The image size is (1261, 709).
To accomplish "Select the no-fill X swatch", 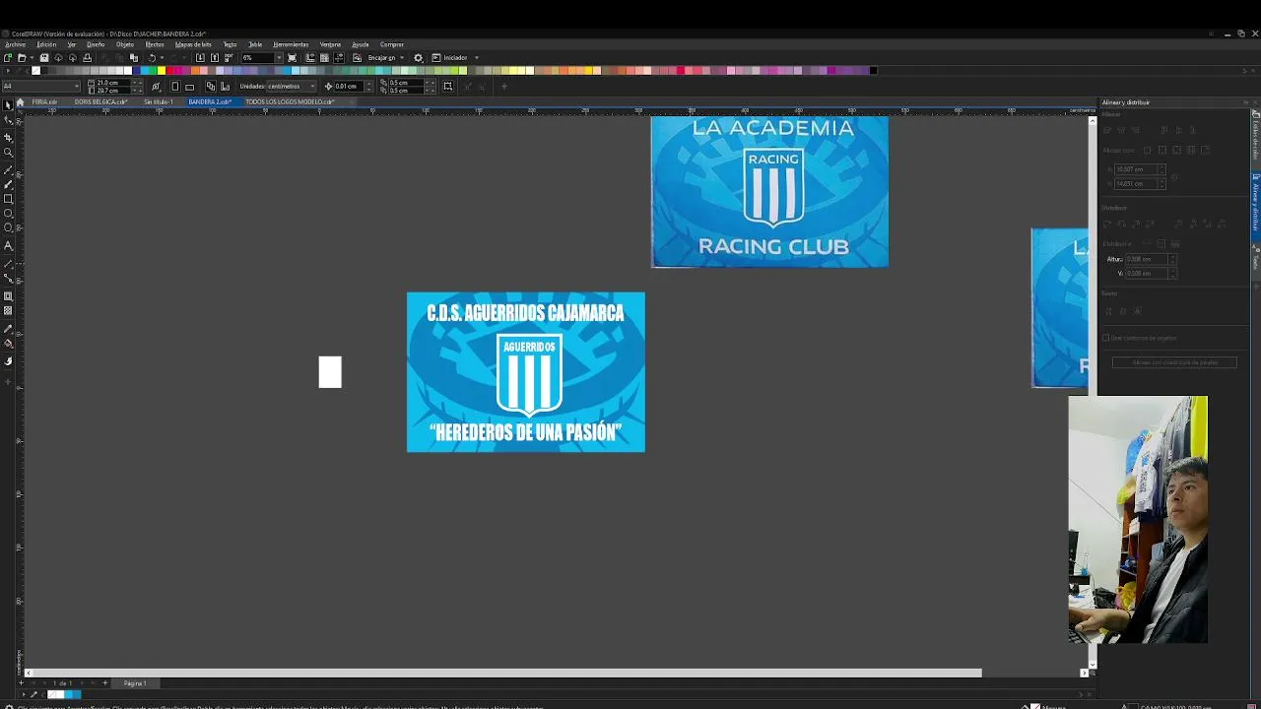I will click(x=35, y=70).
